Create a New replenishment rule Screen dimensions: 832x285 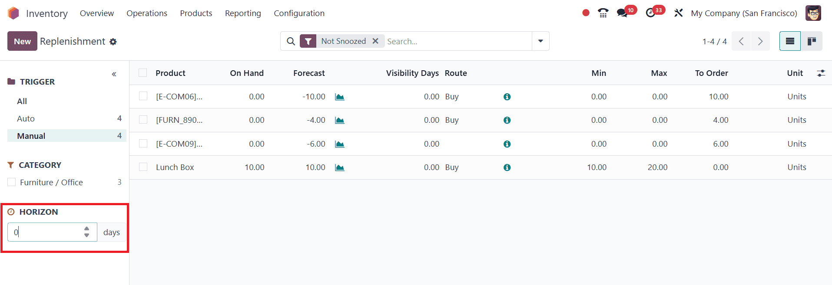tap(22, 41)
